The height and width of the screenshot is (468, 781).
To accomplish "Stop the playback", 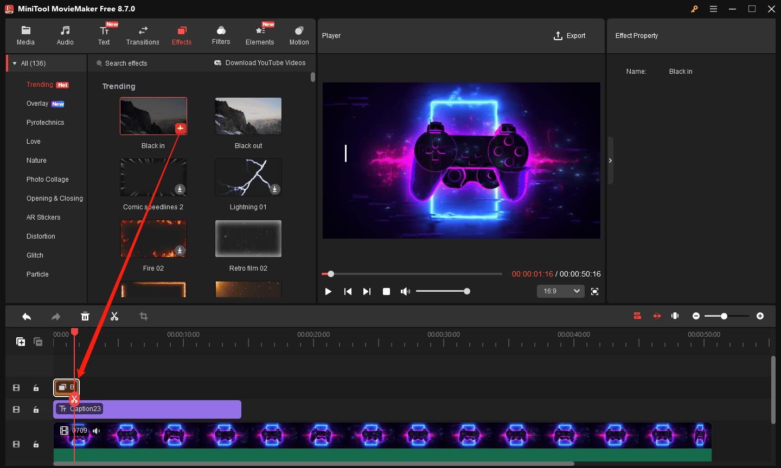I will 386,291.
